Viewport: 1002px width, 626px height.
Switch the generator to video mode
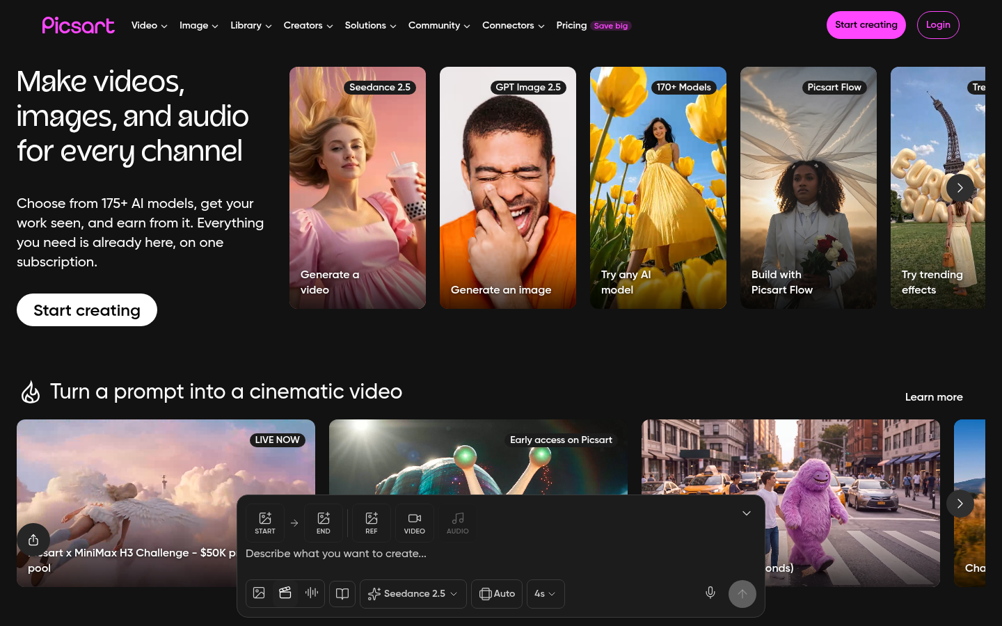coord(285,593)
